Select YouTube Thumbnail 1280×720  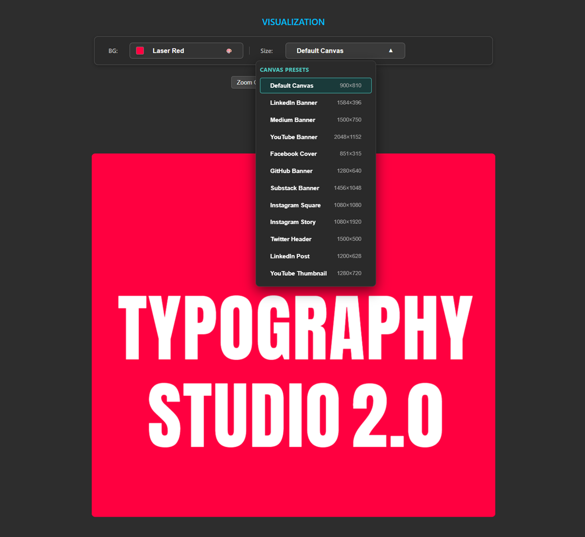(315, 273)
